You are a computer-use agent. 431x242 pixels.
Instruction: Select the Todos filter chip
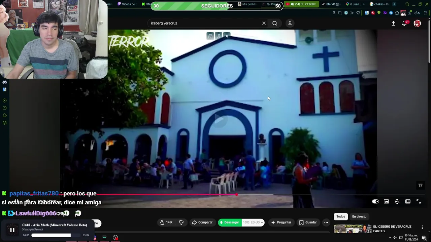click(341, 216)
